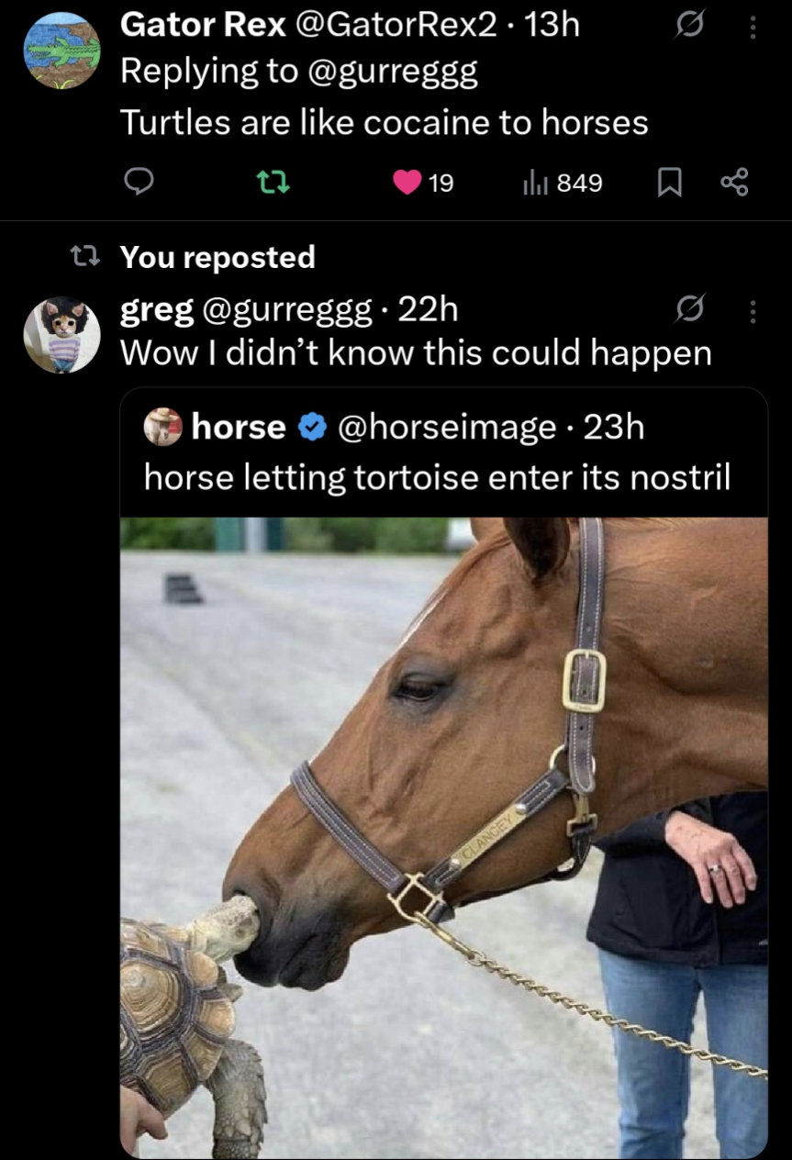This screenshot has width=792, height=1160.
Task: Tap the @horseimage handle
Action: pyautogui.click(x=447, y=427)
